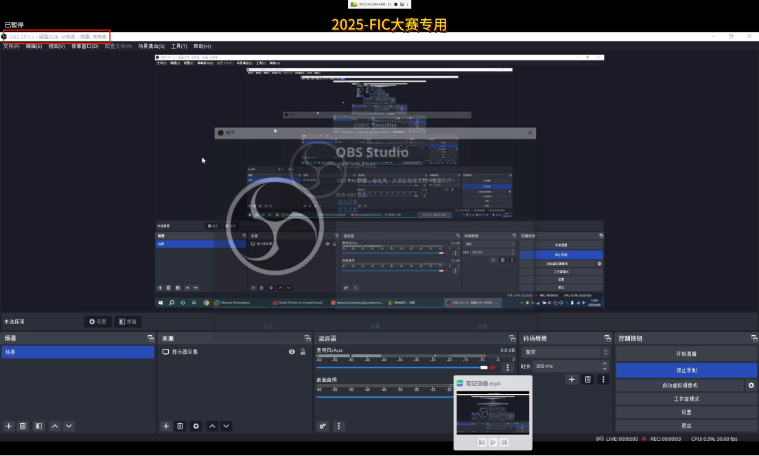This screenshot has height=456, width=759.
Task: Click the REC: 00:00:03 status text
Action: coord(665,439)
